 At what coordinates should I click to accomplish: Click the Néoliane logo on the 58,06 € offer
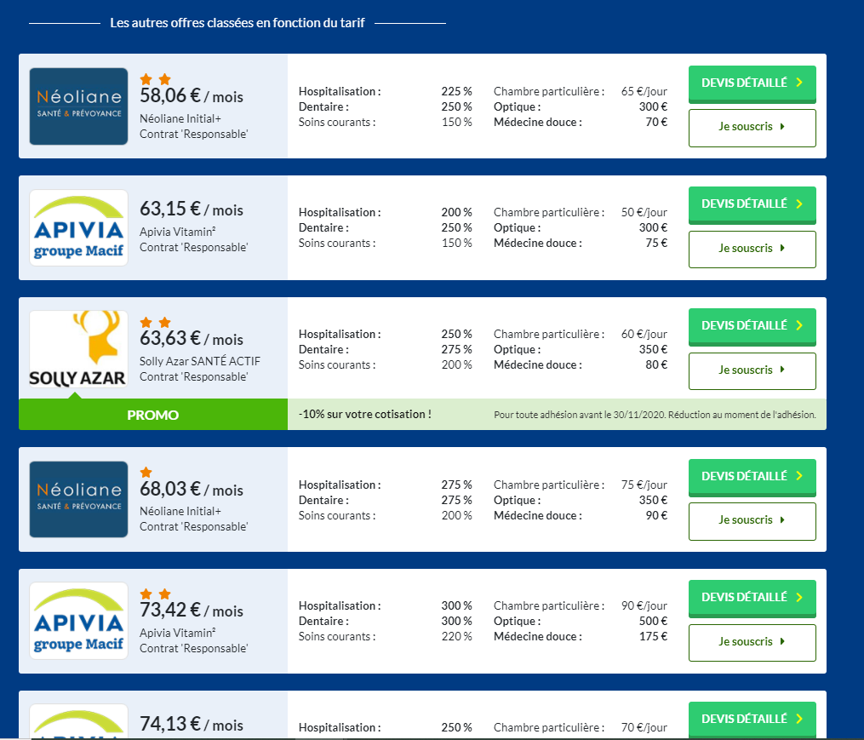coord(78,106)
